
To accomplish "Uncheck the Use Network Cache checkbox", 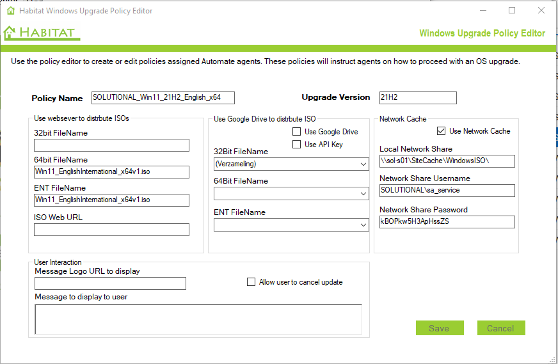I will tap(441, 131).
